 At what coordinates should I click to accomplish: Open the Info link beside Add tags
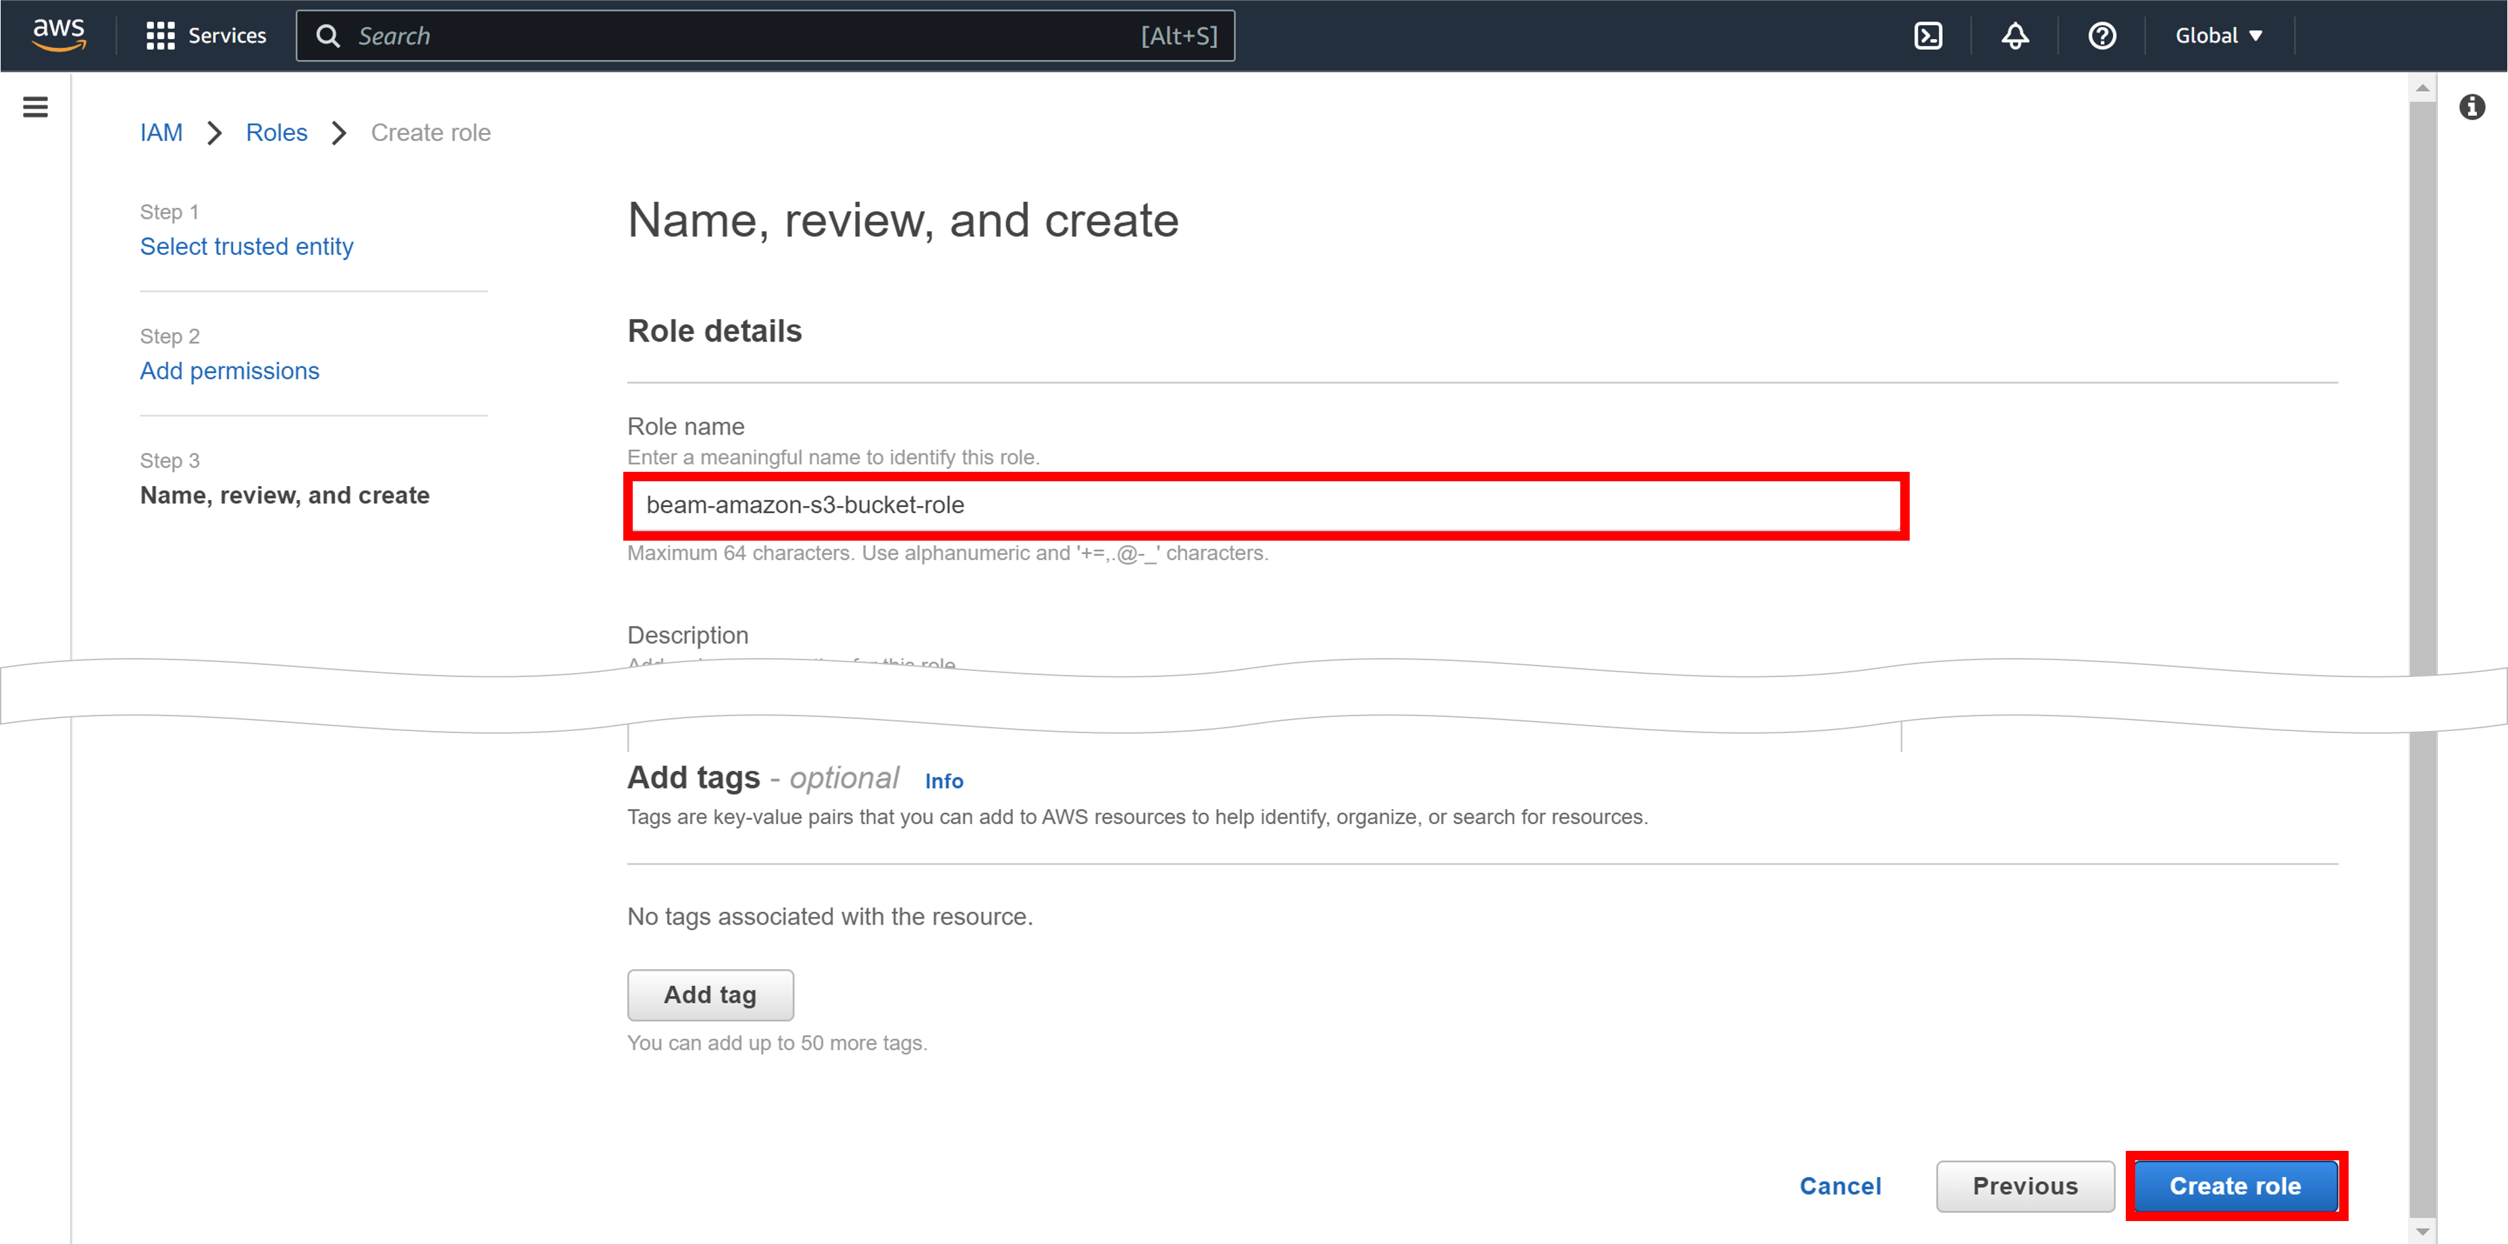tap(943, 781)
